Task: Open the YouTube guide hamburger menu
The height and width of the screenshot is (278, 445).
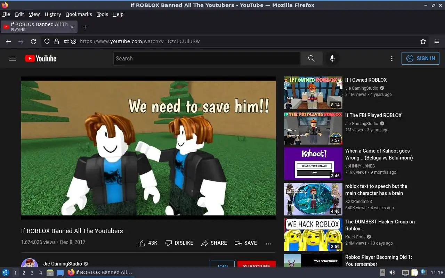Action: coord(13,58)
